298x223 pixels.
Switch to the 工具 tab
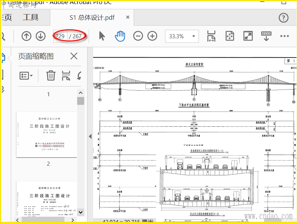pyautogui.click(x=31, y=17)
